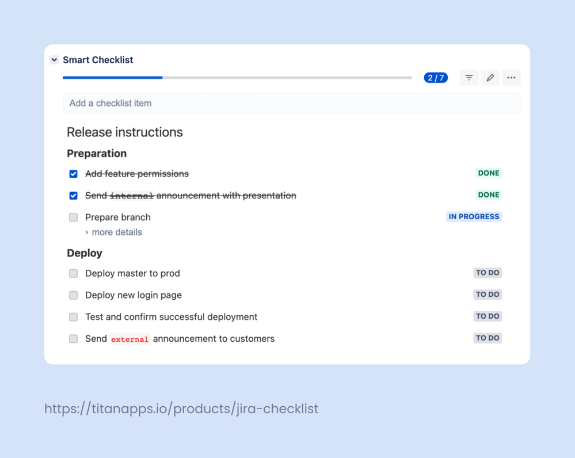The width and height of the screenshot is (575, 458).
Task: Check the Deploy new login page item
Action: (73, 295)
